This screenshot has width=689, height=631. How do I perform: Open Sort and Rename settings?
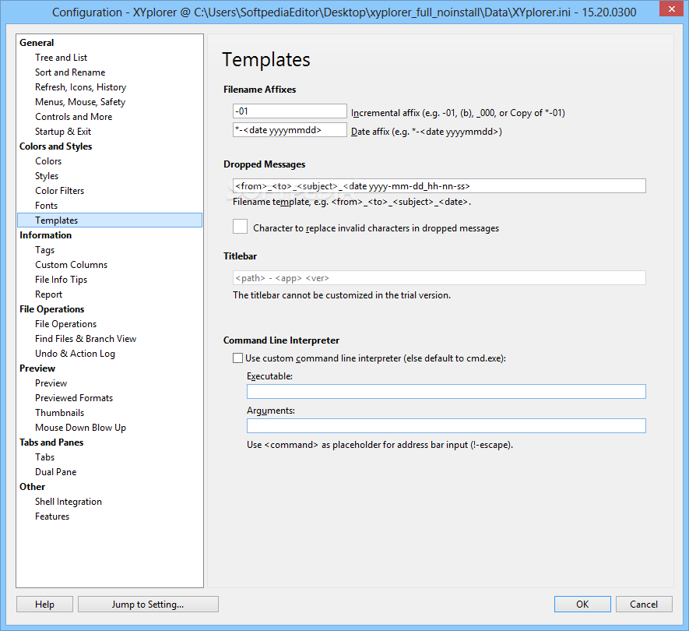pyautogui.click(x=70, y=72)
